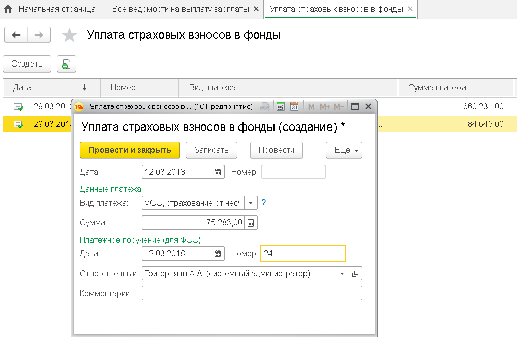Image resolution: width=517 pixels, height=355 pixels.
Task: Close the Уплата страховых взносов dialog
Action: 368,106
